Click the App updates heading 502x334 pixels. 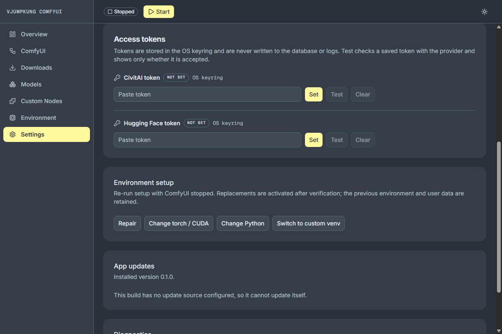pyautogui.click(x=134, y=266)
